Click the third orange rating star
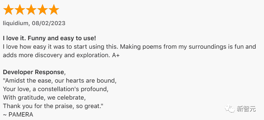264x120 pixels. [31, 9]
